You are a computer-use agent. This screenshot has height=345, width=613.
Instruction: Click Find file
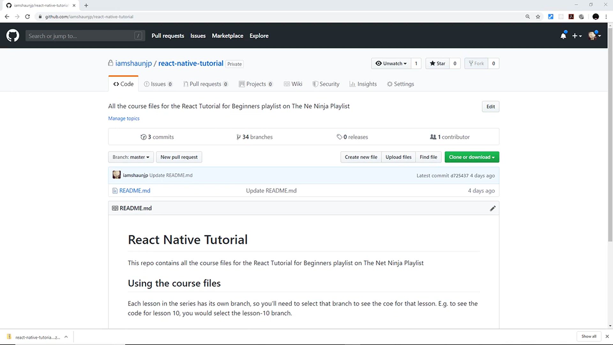click(x=428, y=157)
